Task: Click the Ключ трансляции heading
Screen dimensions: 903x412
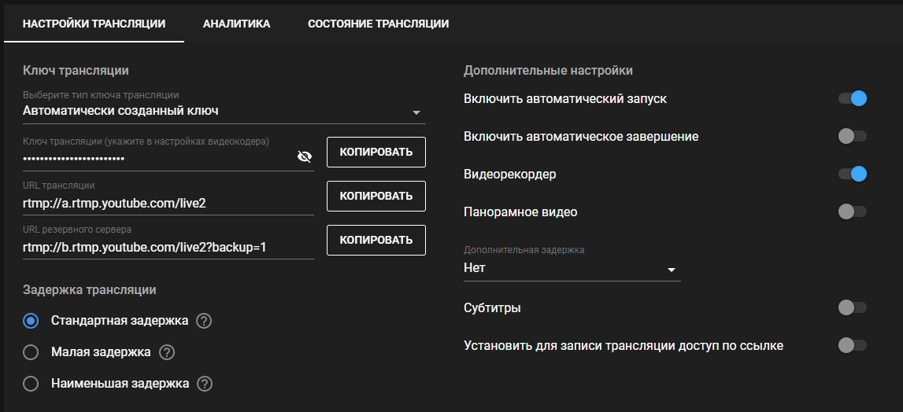Action: (76, 70)
